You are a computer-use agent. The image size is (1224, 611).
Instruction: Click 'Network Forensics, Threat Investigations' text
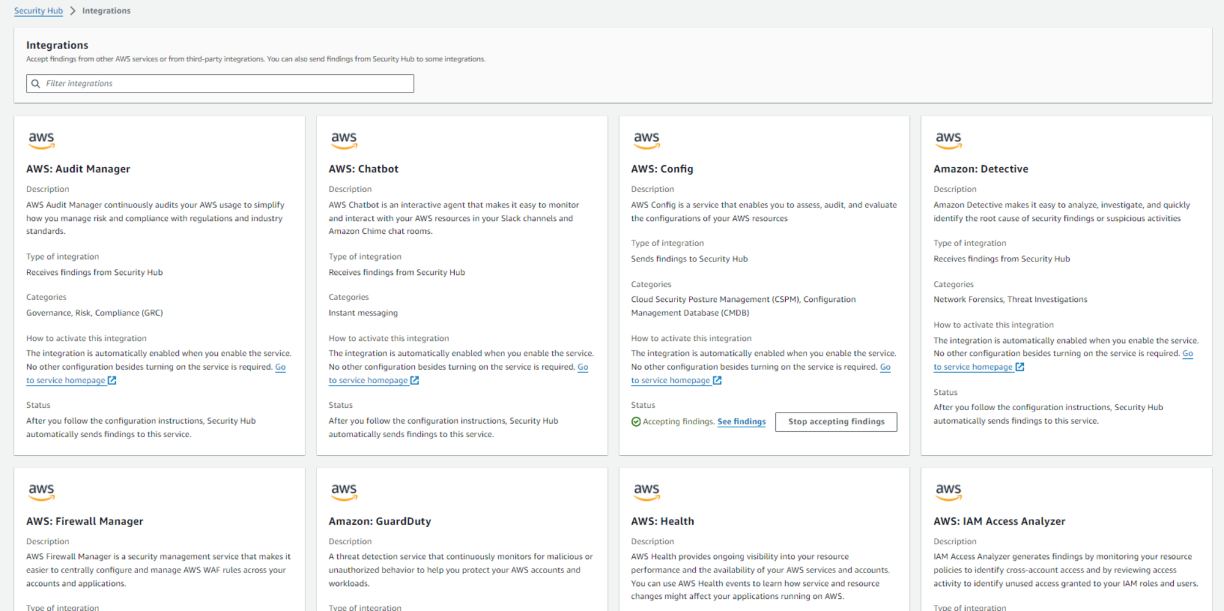tap(1010, 299)
